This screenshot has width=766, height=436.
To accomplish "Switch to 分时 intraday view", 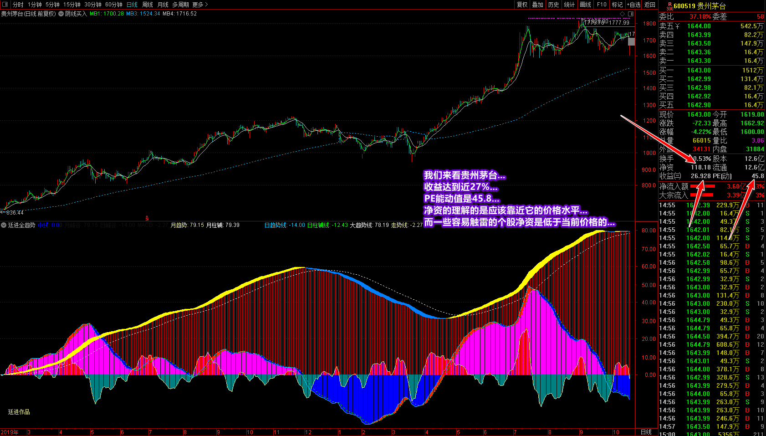I will (x=18, y=5).
